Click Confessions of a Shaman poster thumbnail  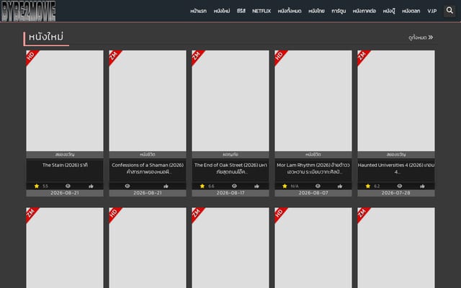tap(148, 101)
